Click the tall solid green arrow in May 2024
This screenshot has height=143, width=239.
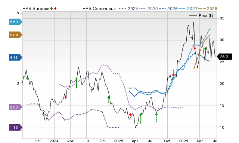[77, 83]
